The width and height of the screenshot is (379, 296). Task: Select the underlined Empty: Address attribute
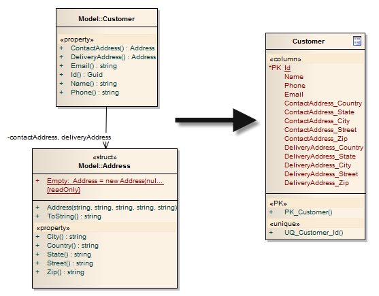[x=105, y=181]
